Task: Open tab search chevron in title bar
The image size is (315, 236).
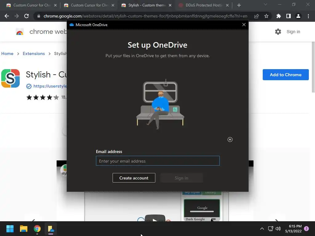Action: pos(265,4)
